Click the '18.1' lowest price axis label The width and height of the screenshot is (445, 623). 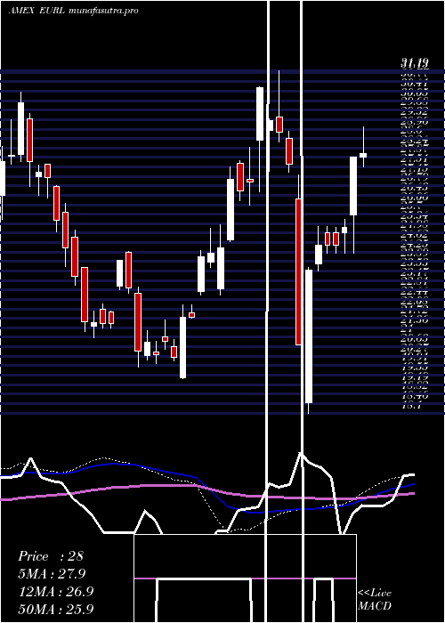tap(411, 406)
